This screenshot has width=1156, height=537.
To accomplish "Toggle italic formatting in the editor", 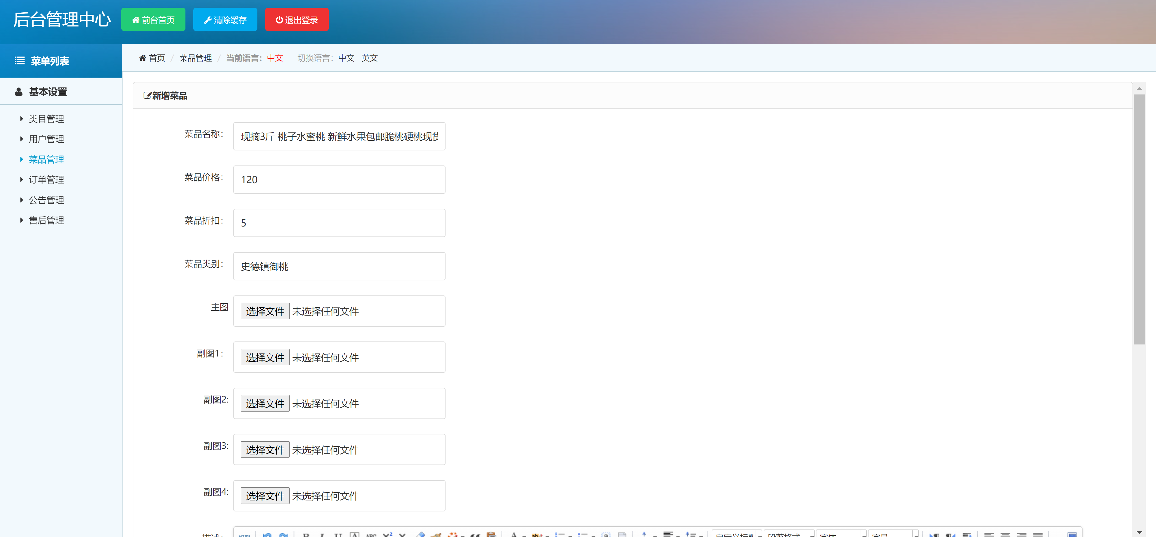I will pos(323,535).
